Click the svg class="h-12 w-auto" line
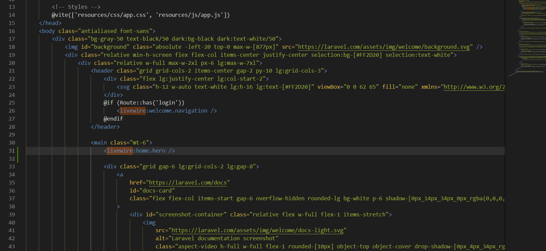The width and height of the screenshot is (546, 251). [x=311, y=87]
